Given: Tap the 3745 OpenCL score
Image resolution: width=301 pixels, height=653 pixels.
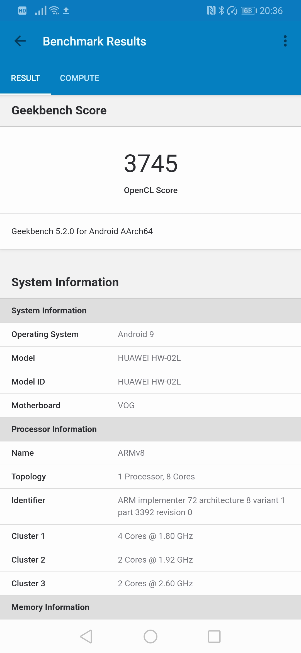Looking at the screenshot, I should tap(151, 164).
